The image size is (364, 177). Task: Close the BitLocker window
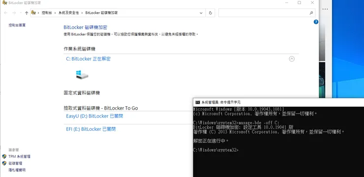click(312, 3)
